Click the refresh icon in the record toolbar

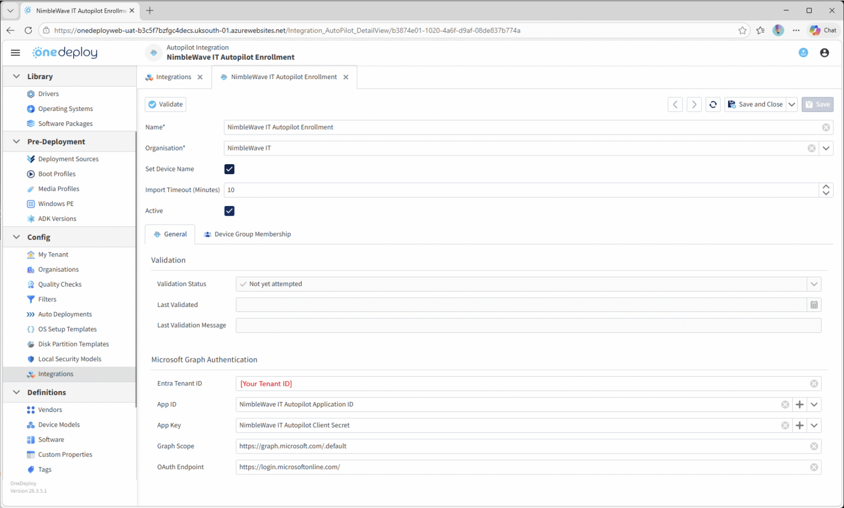pyautogui.click(x=713, y=104)
